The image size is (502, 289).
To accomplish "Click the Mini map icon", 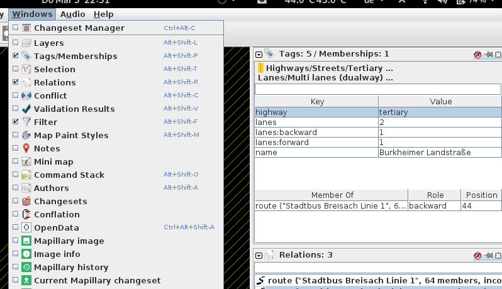I will (x=26, y=161).
